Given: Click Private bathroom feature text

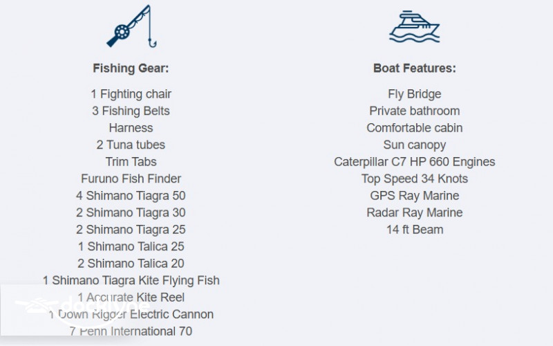Looking at the screenshot, I should pos(414,111).
